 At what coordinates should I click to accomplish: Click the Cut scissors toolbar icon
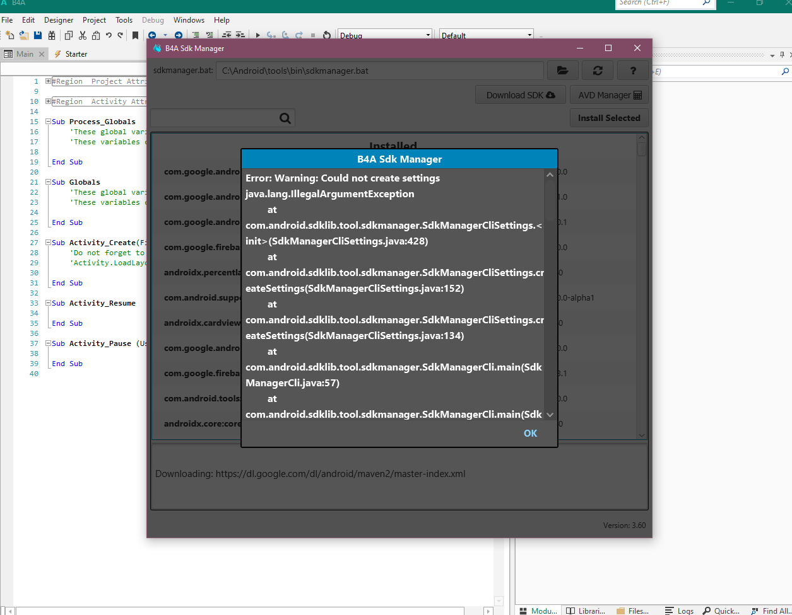tap(82, 35)
